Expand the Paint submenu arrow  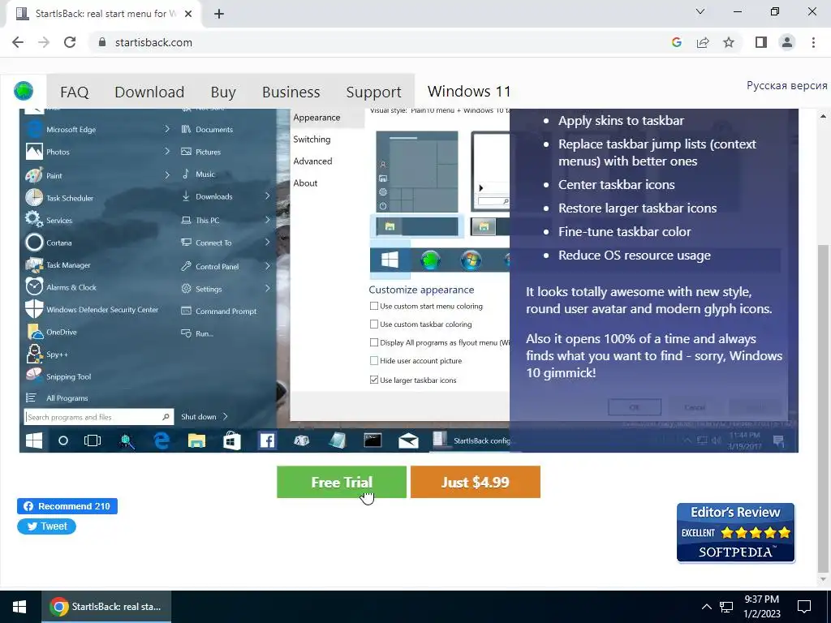pyautogui.click(x=167, y=174)
